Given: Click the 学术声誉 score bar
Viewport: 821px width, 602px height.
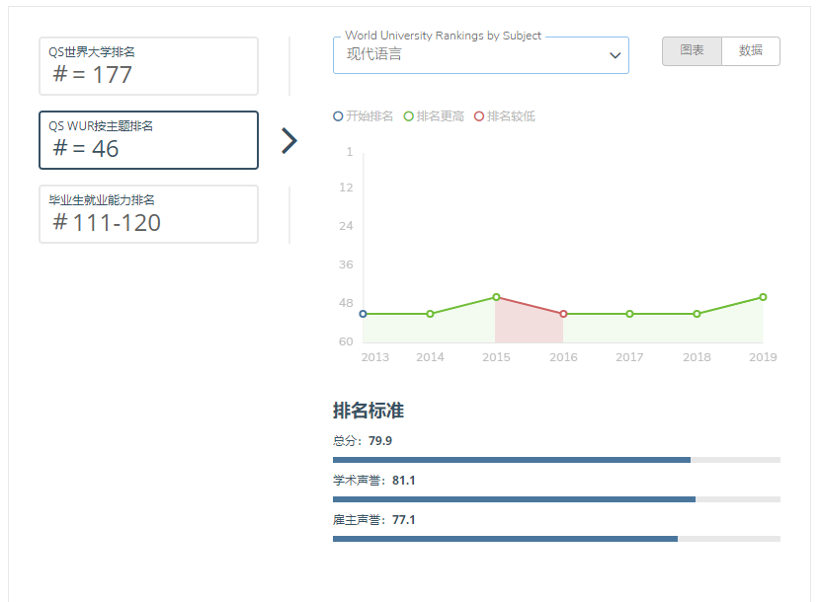Looking at the screenshot, I should click(x=556, y=499).
